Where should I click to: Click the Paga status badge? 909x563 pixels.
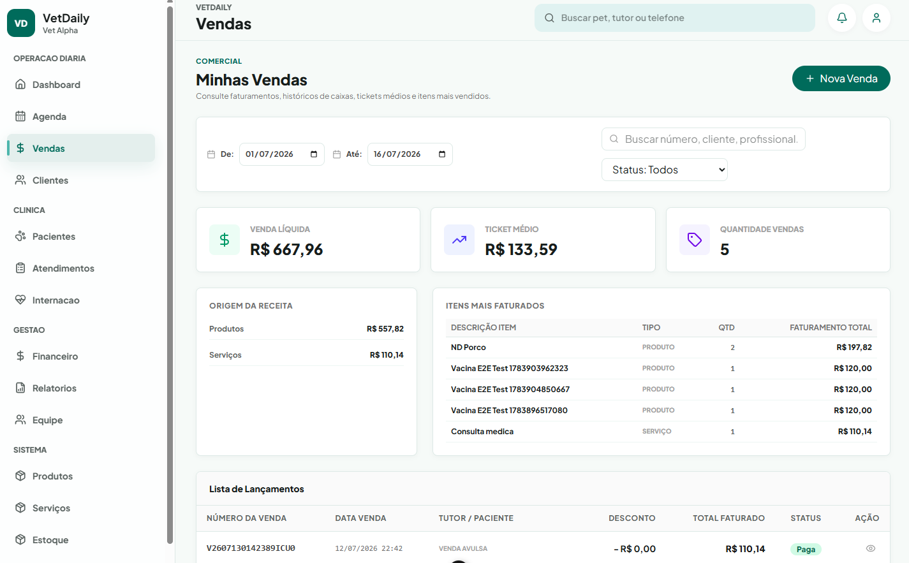[806, 549]
